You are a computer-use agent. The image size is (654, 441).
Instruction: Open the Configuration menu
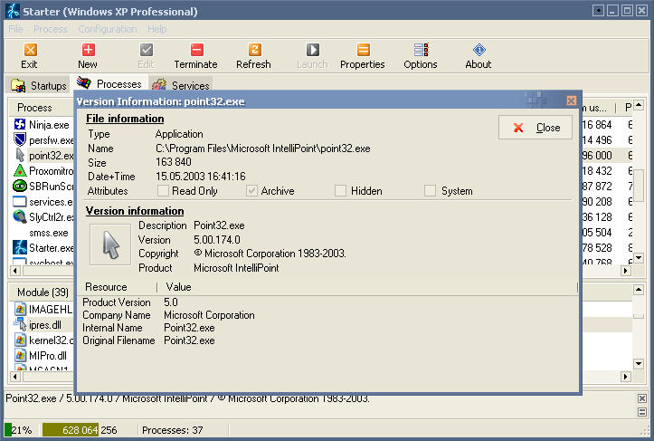(108, 29)
